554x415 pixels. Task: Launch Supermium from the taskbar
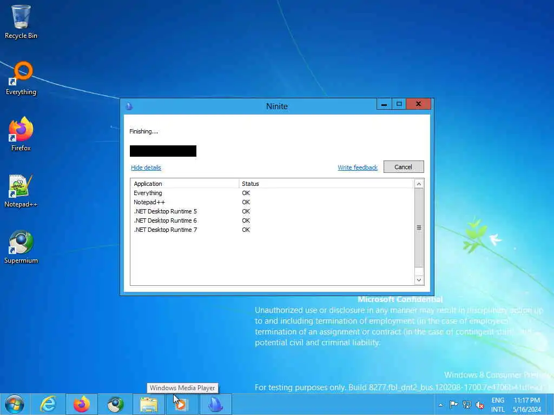[x=115, y=404]
